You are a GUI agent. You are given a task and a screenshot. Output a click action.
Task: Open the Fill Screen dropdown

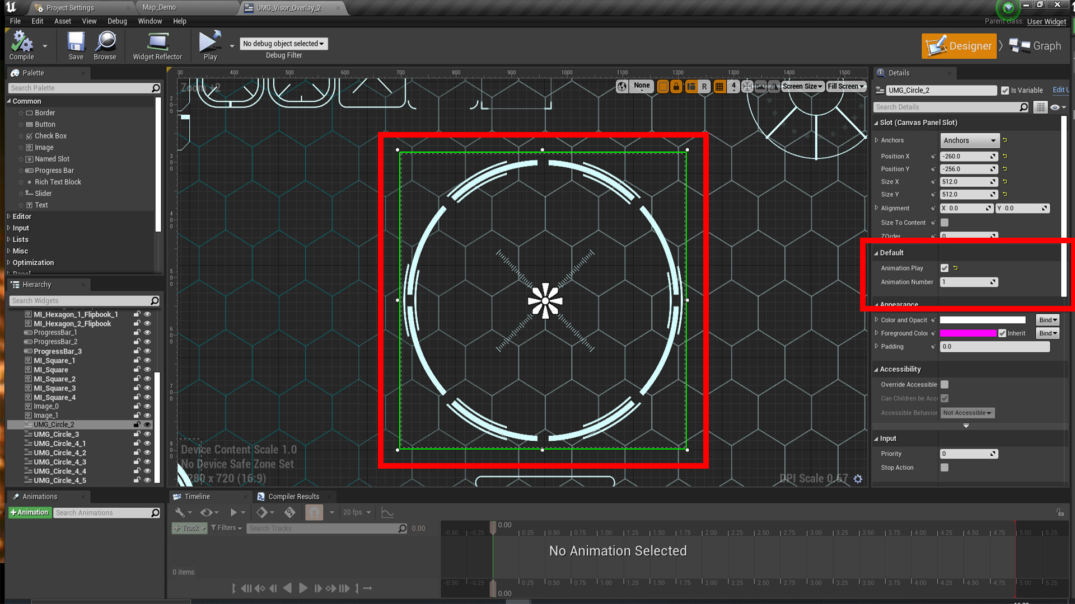pyautogui.click(x=845, y=86)
